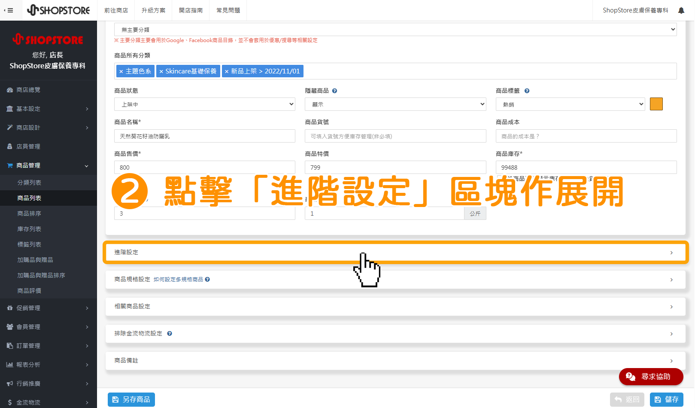695x408 pixels.
Task: Expand the 相關商品設定 section
Action: tap(395, 307)
